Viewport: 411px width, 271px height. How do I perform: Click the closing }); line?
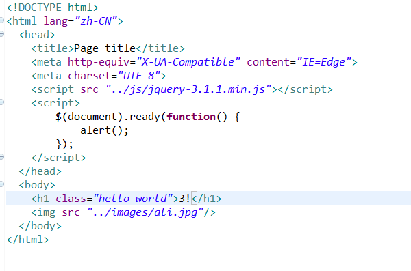tap(64, 144)
